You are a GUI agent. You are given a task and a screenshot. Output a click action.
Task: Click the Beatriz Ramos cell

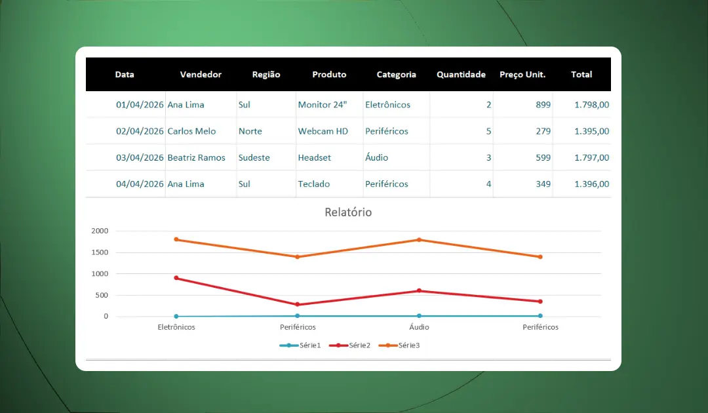click(x=196, y=157)
